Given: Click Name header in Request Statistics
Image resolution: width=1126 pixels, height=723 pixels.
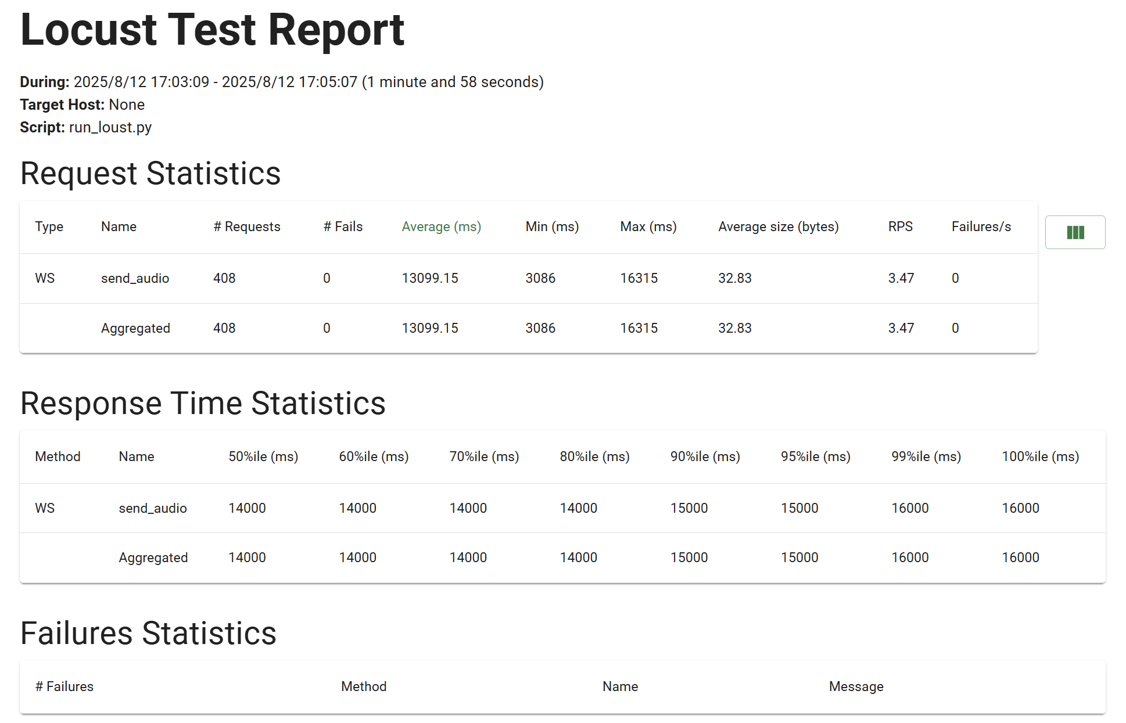Looking at the screenshot, I should coord(119,226).
